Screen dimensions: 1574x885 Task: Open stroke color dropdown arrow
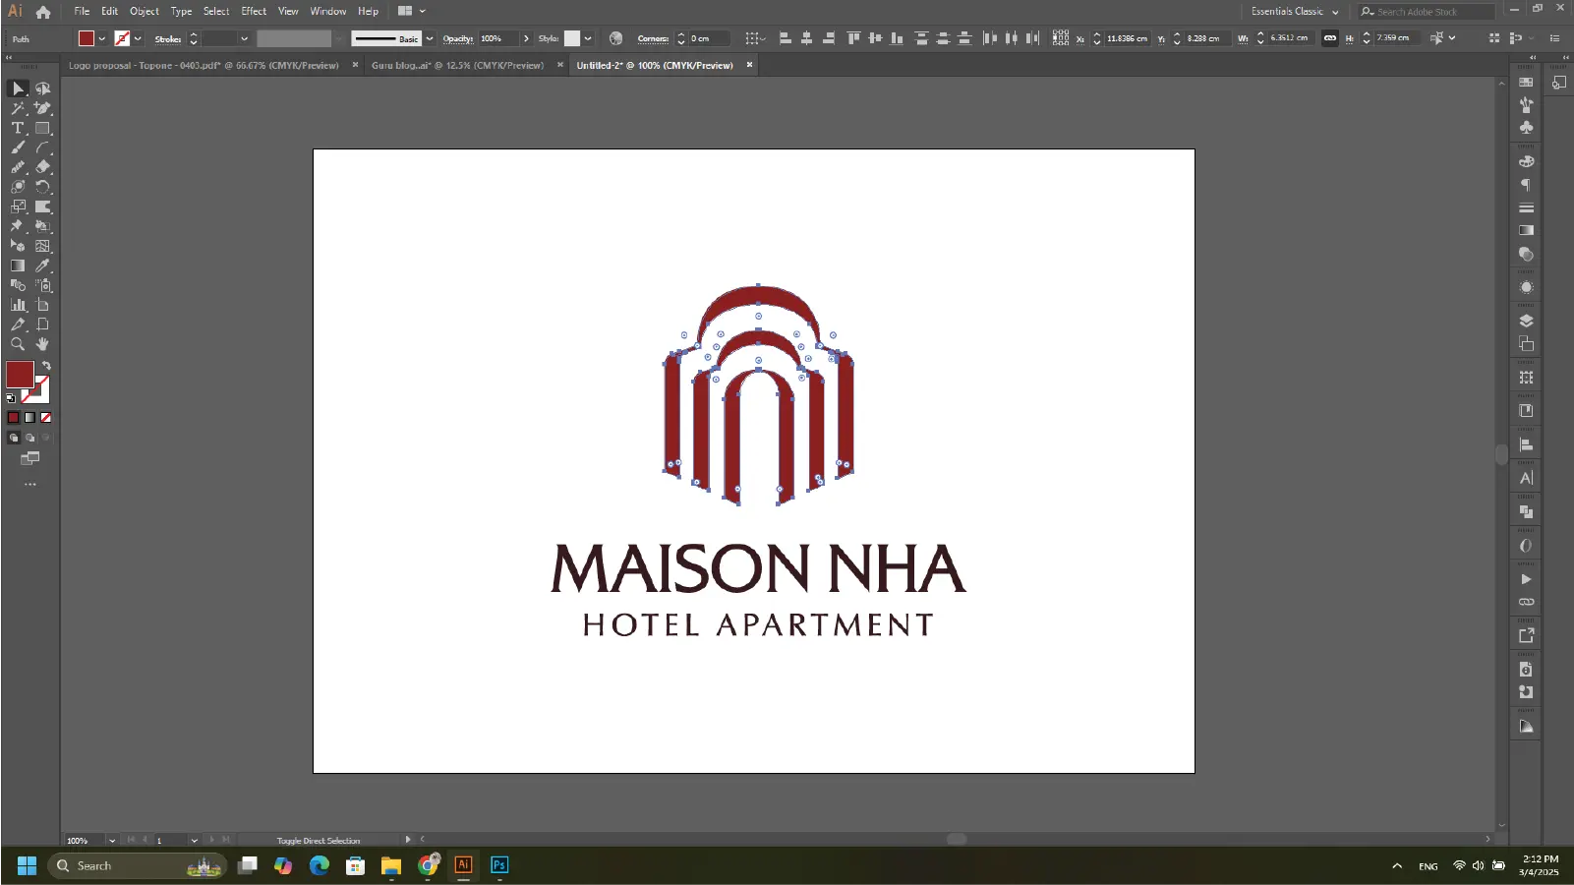[138, 38]
